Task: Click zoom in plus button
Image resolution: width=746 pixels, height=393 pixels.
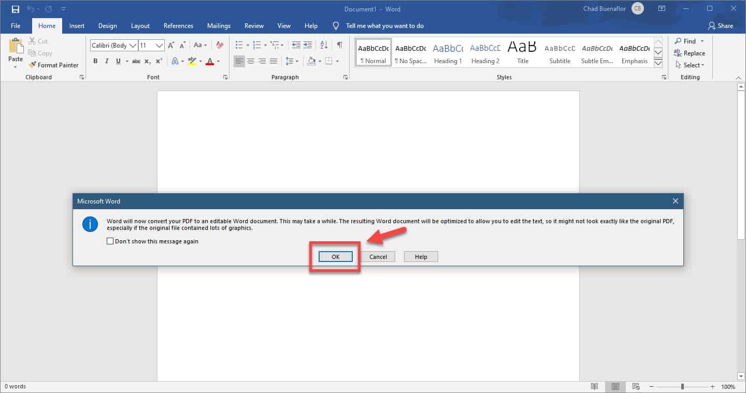Action: click(x=713, y=387)
